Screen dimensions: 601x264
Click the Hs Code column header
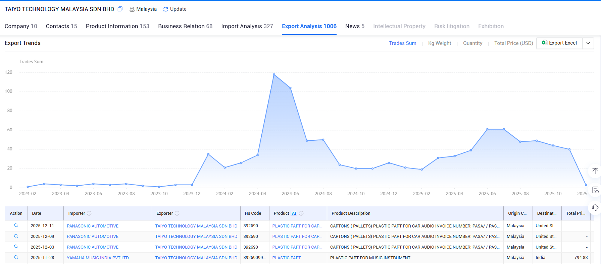pyautogui.click(x=253, y=213)
